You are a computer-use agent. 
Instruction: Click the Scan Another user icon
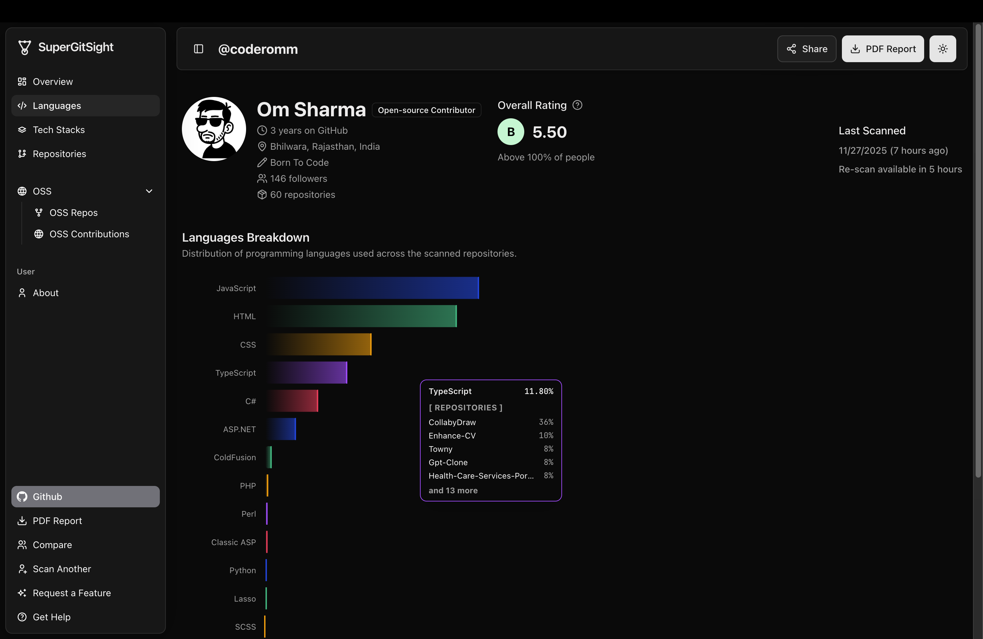coord(22,569)
